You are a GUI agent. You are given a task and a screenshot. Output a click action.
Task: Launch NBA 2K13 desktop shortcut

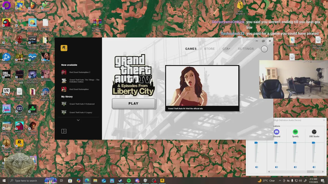pos(45,59)
